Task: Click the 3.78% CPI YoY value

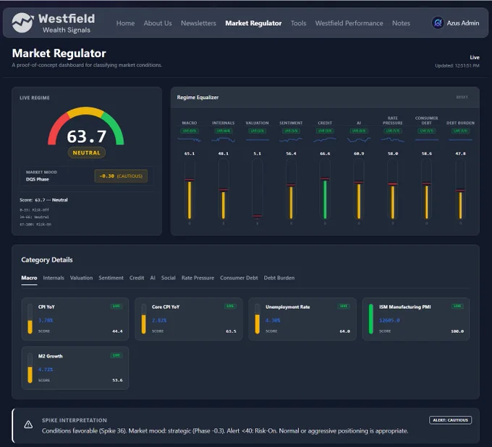Action: (46, 320)
